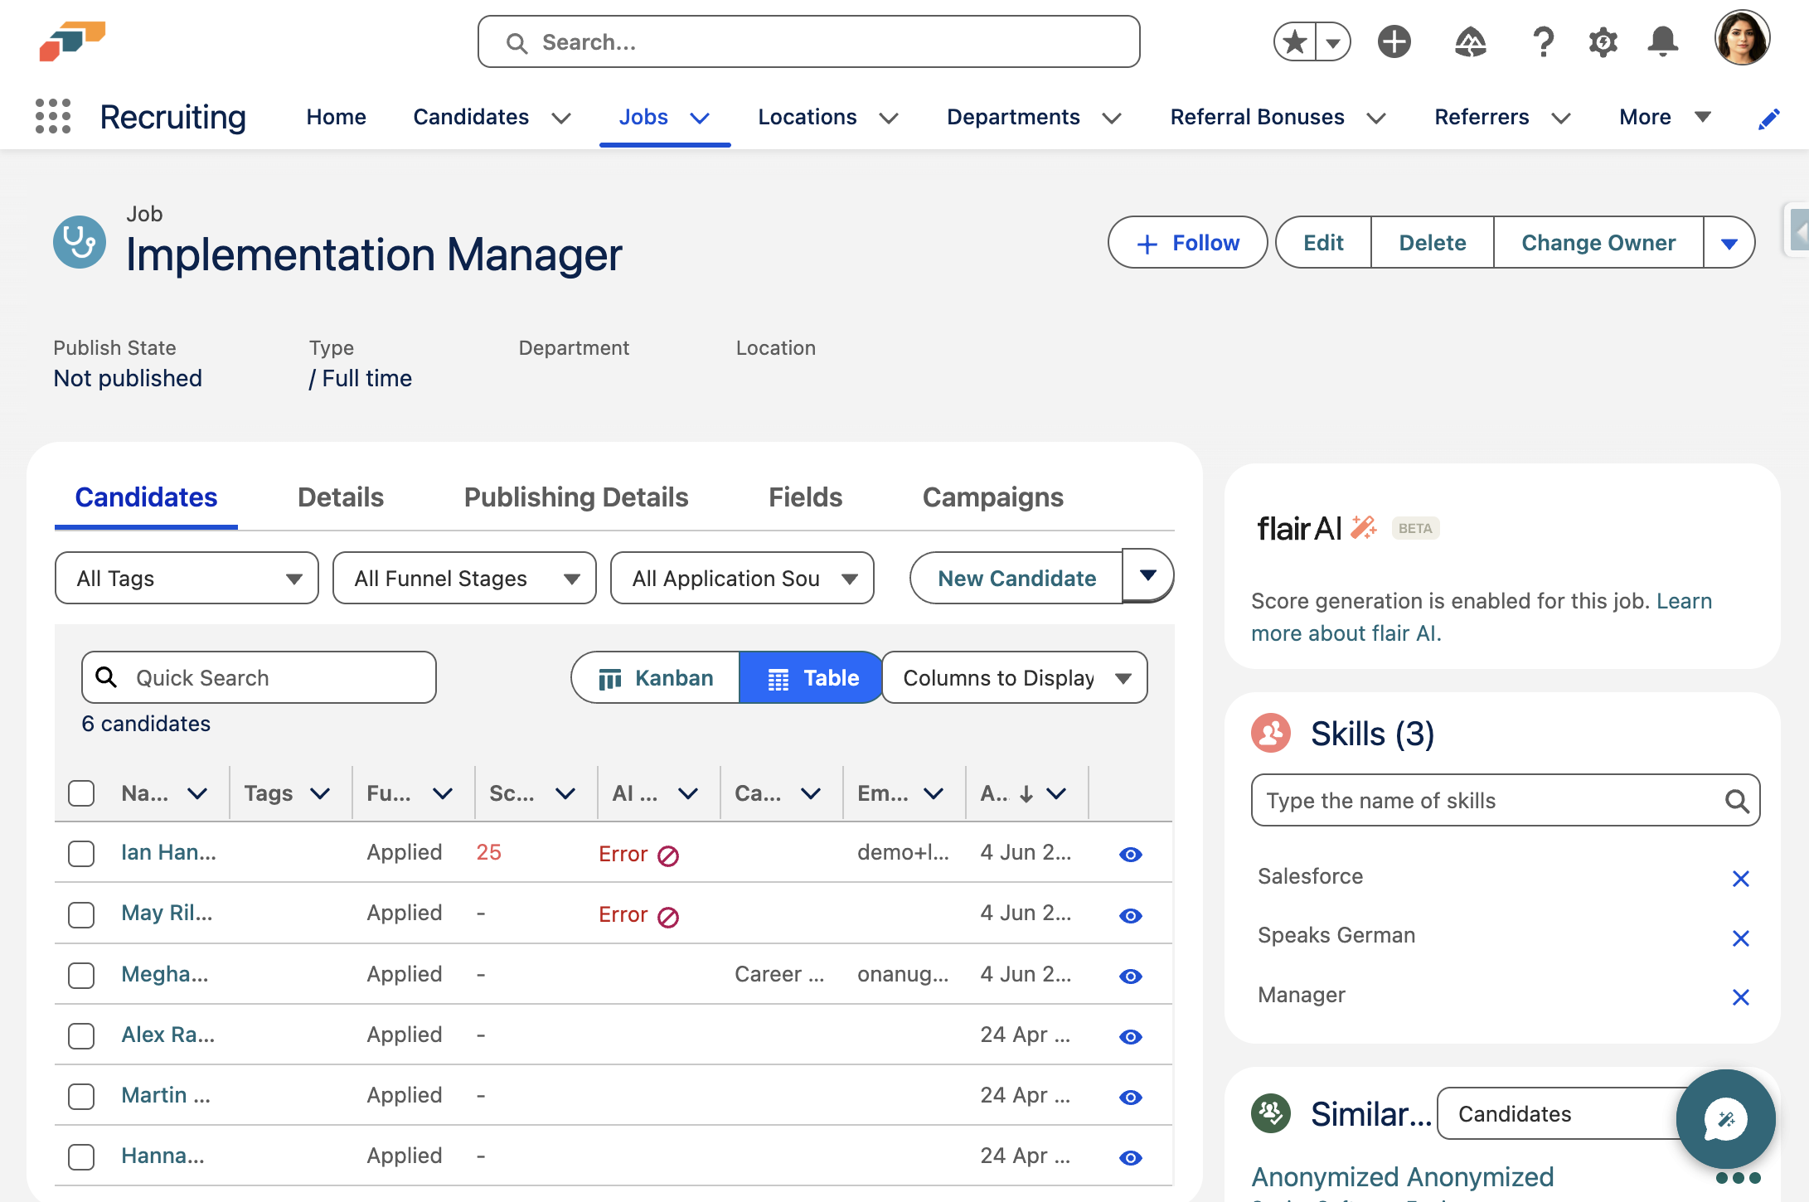Remove the Salesforce skill with X
Viewport: 1809px width, 1202px height.
(1740, 879)
